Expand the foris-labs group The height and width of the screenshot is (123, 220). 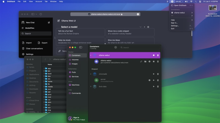point(91,86)
